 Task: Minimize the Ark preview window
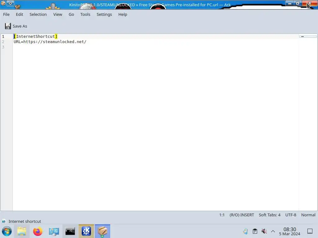pos(290,3)
